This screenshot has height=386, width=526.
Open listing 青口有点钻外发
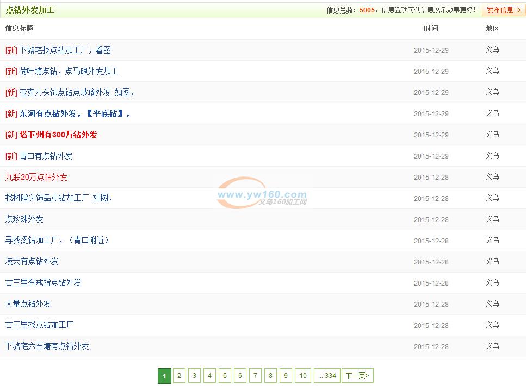pos(46,156)
